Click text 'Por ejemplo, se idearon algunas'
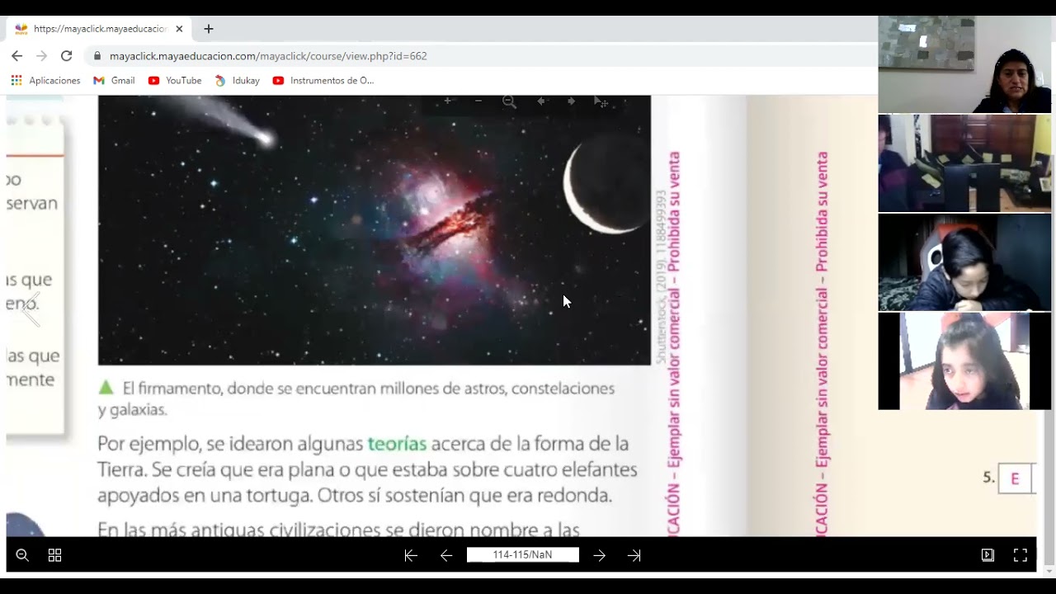The image size is (1056, 594). tap(231, 444)
